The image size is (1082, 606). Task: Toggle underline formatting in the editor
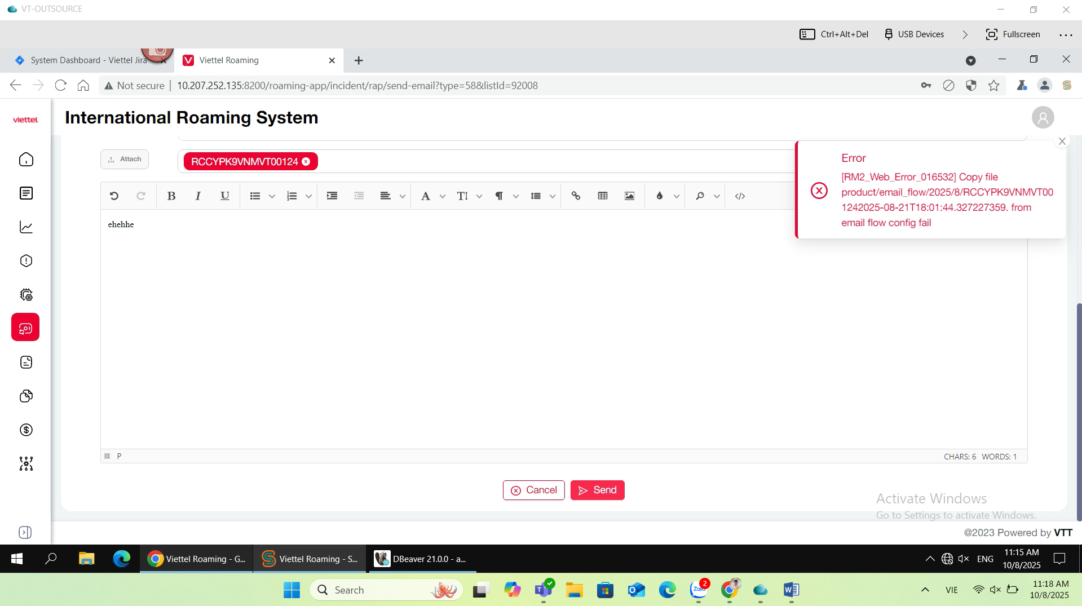pyautogui.click(x=224, y=196)
